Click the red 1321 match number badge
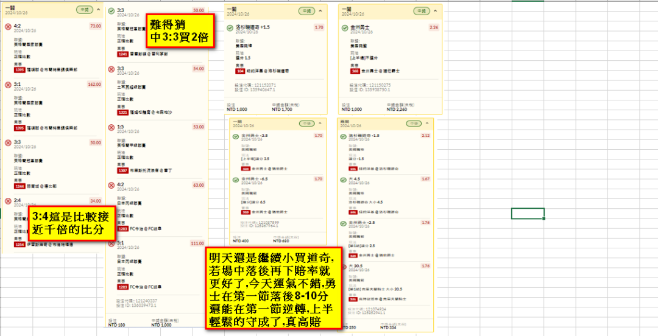This screenshot has width=658, height=336. tap(122, 113)
